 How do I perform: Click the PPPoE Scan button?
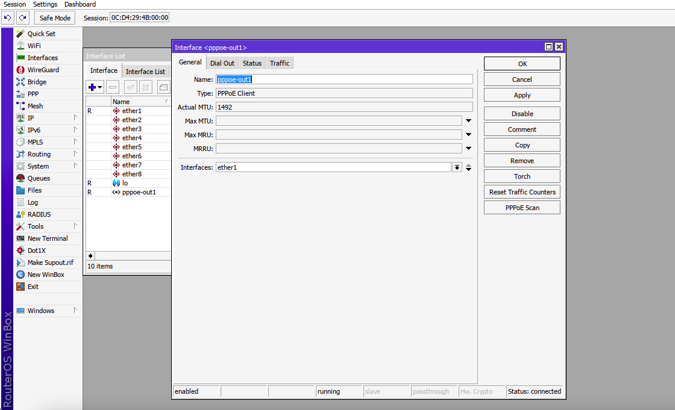point(522,208)
